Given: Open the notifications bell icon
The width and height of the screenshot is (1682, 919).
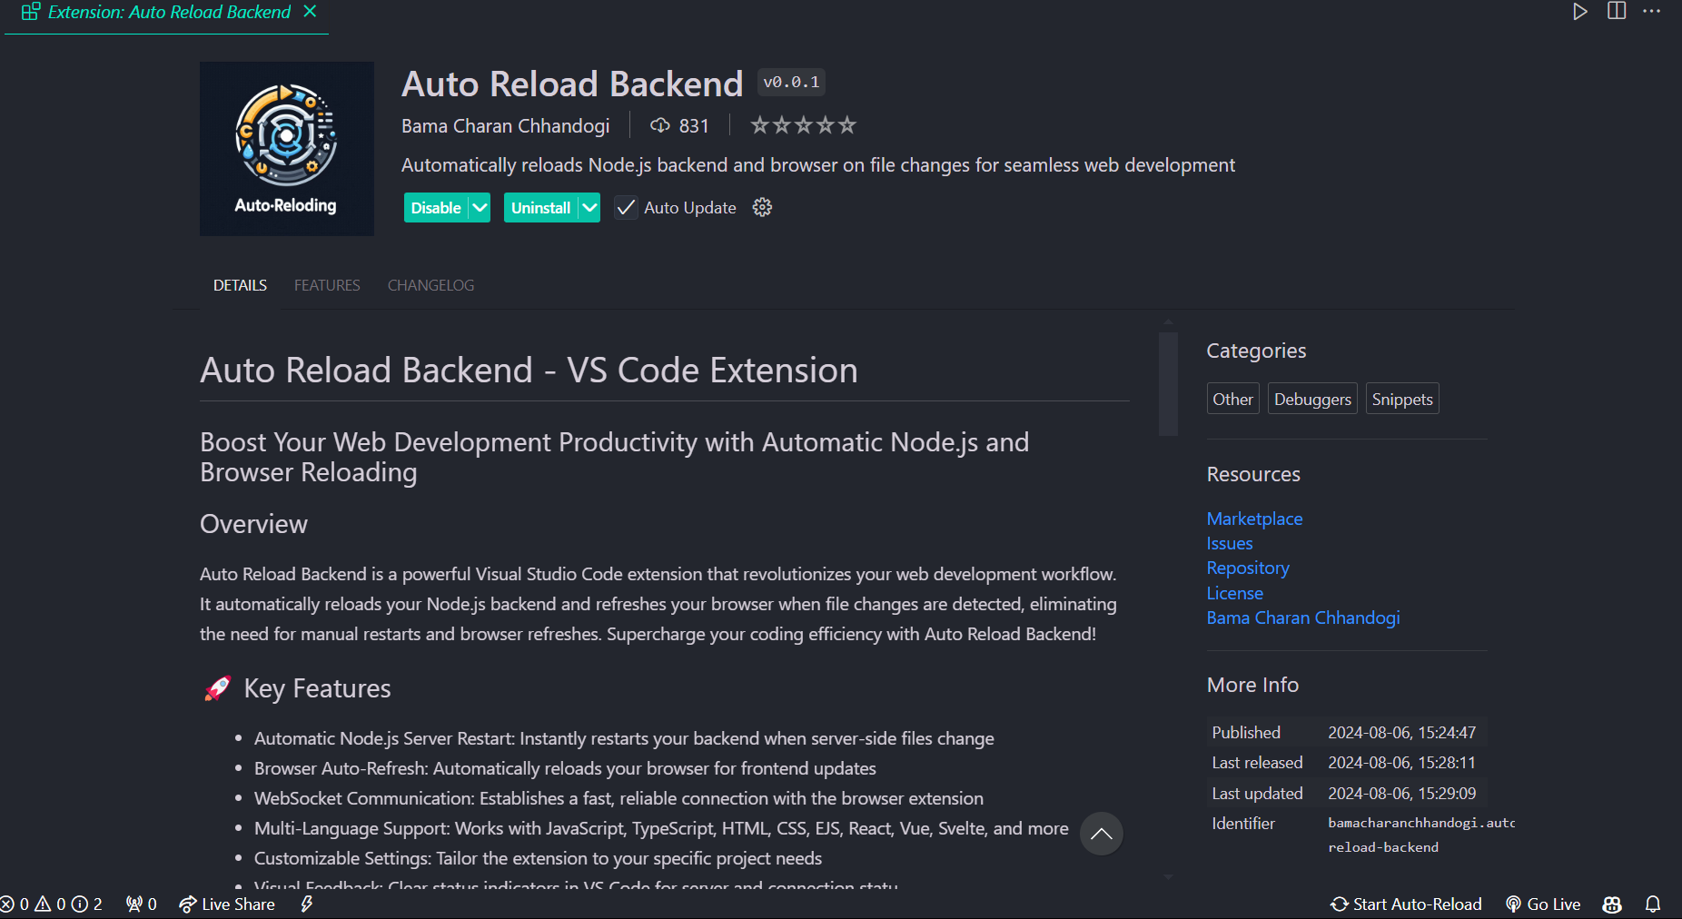Looking at the screenshot, I should [1653, 904].
